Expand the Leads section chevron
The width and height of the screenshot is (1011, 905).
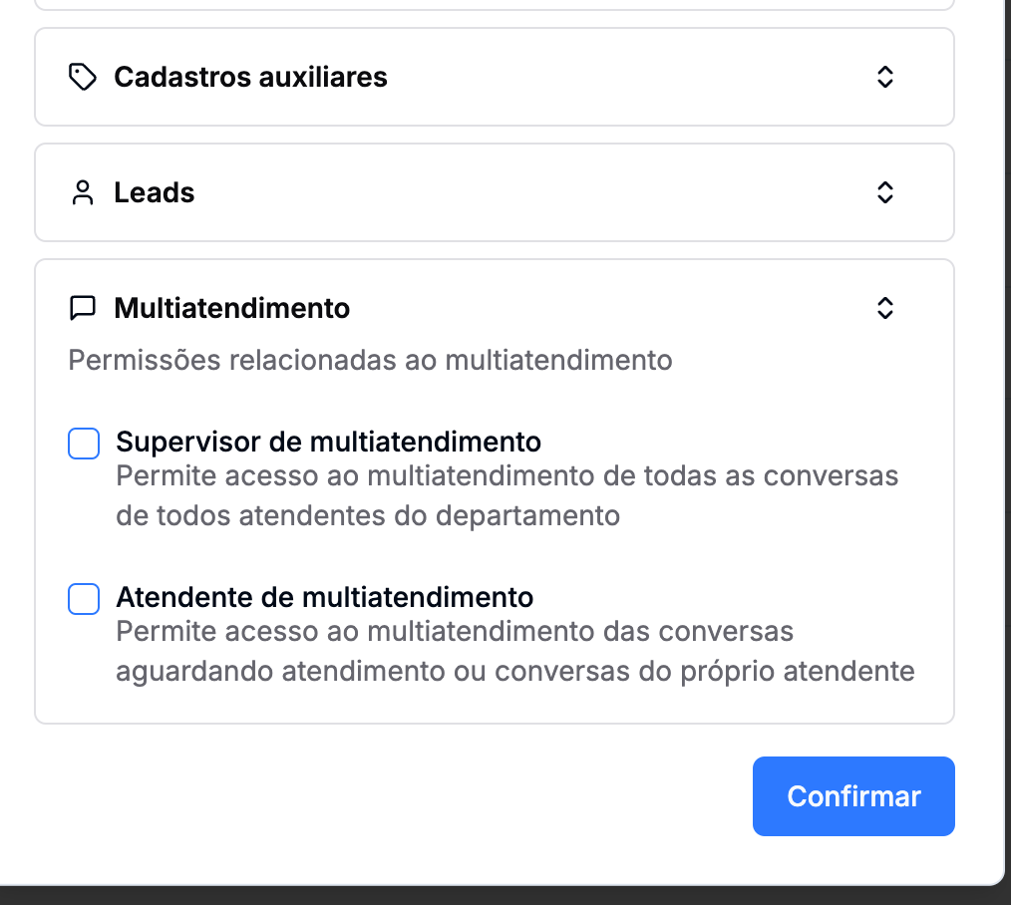[x=884, y=192]
